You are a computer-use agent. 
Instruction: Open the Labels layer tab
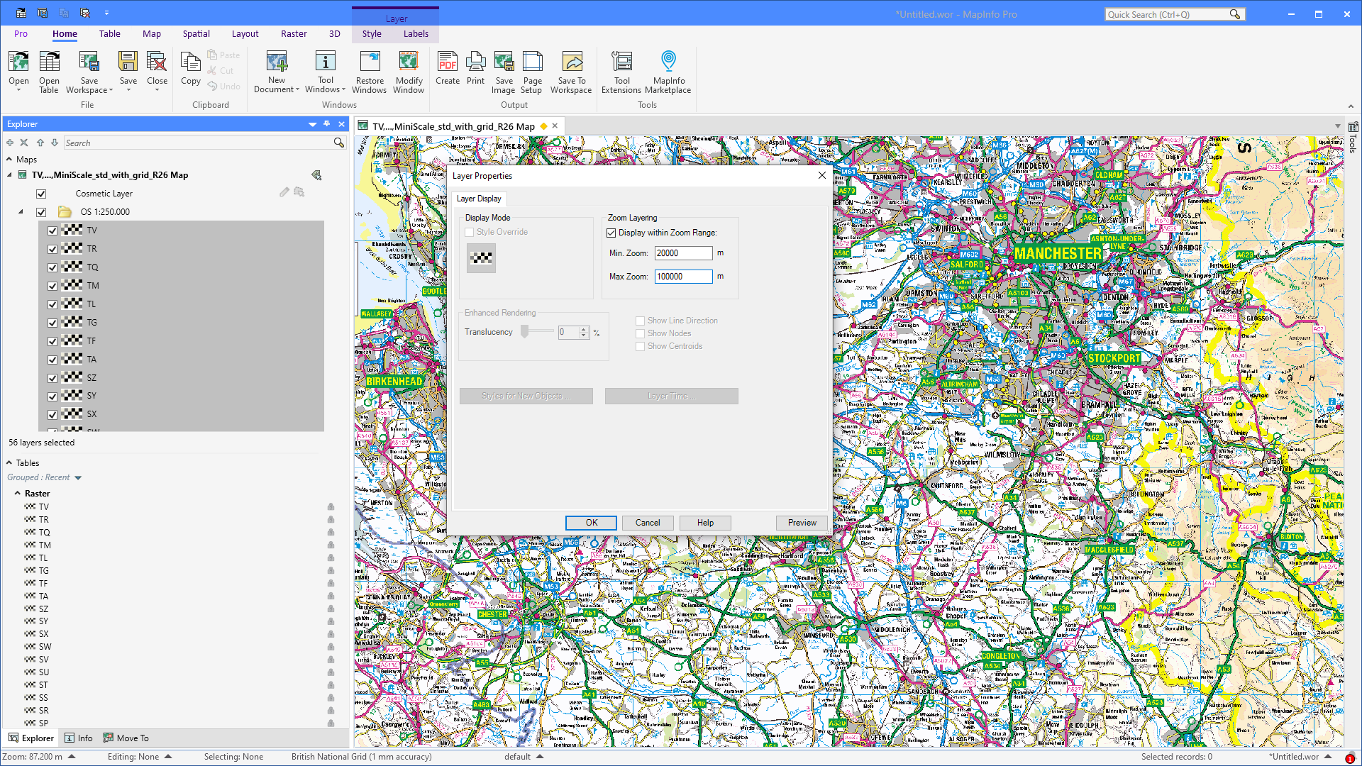pyautogui.click(x=416, y=33)
